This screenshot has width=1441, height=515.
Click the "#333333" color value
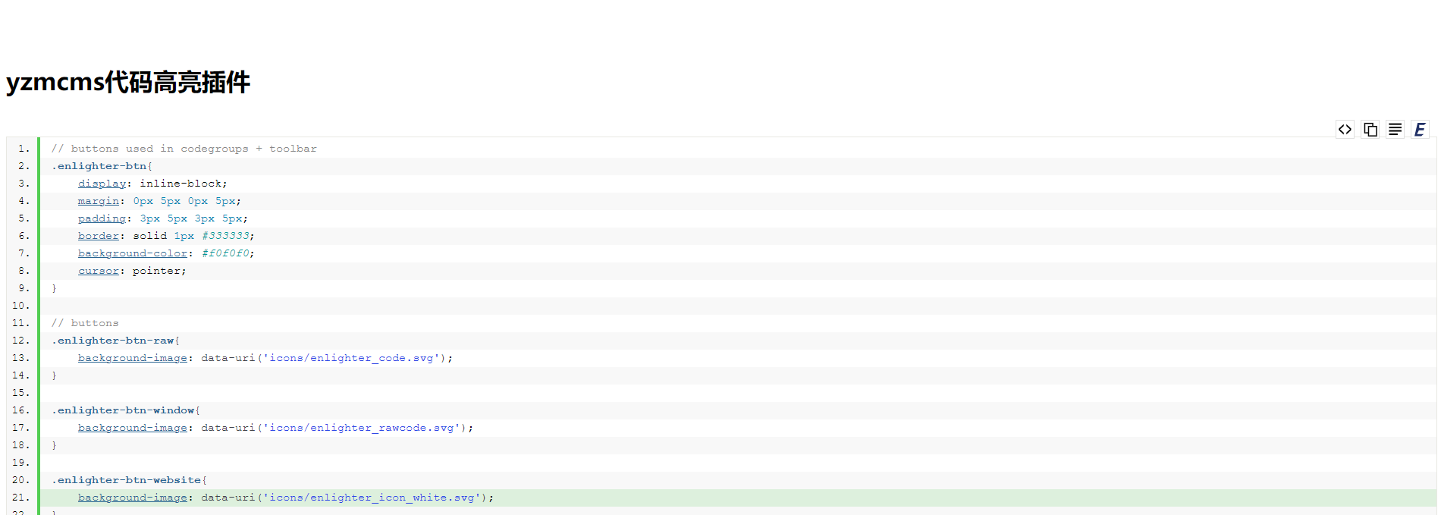click(x=225, y=236)
